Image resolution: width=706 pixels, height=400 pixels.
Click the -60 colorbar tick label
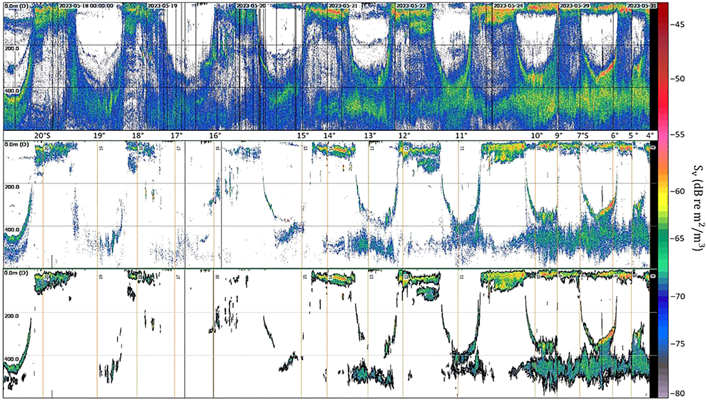tap(677, 191)
